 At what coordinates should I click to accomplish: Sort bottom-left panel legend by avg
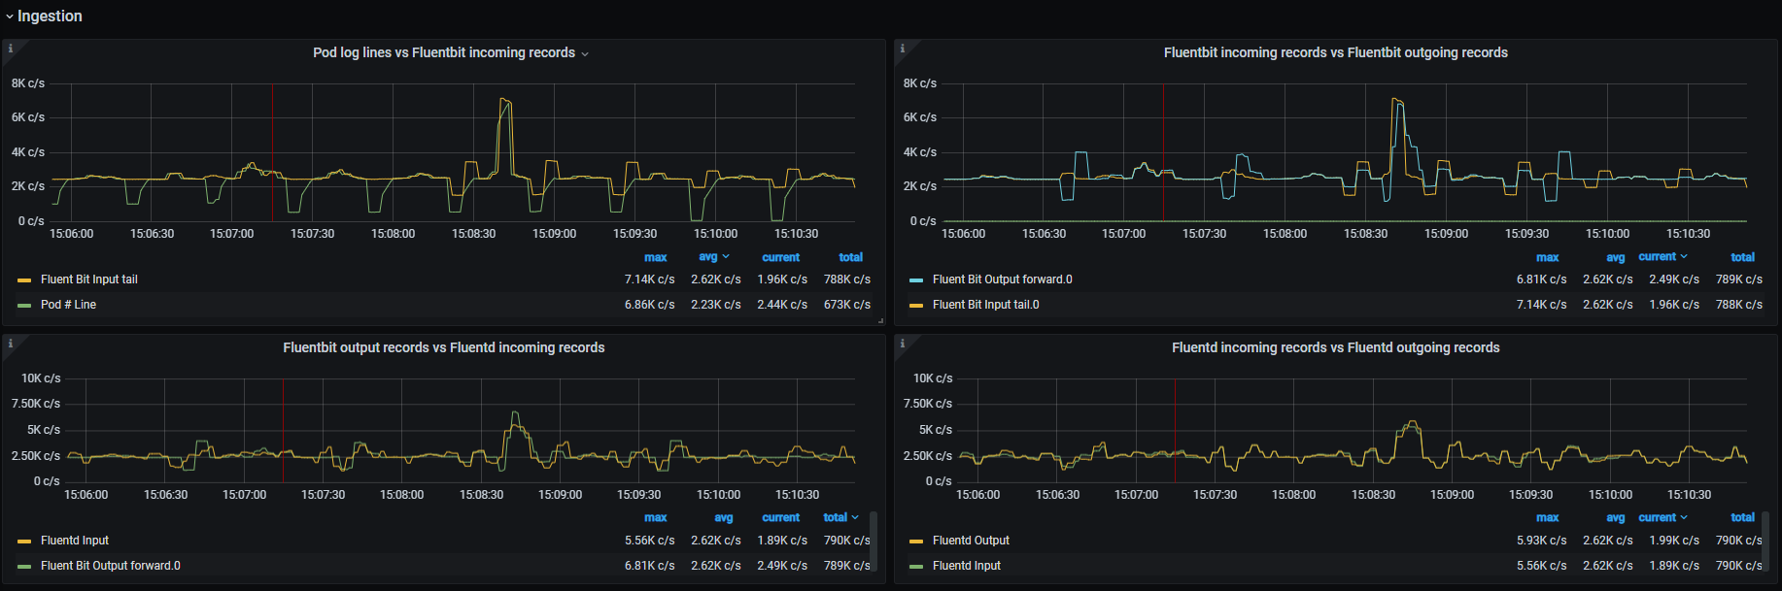pos(724,517)
